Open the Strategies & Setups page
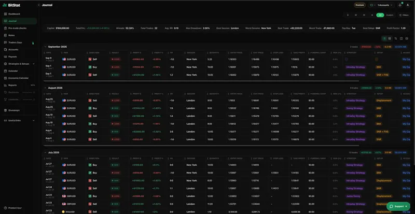Screen dimensions: 415x214 tap(19, 64)
